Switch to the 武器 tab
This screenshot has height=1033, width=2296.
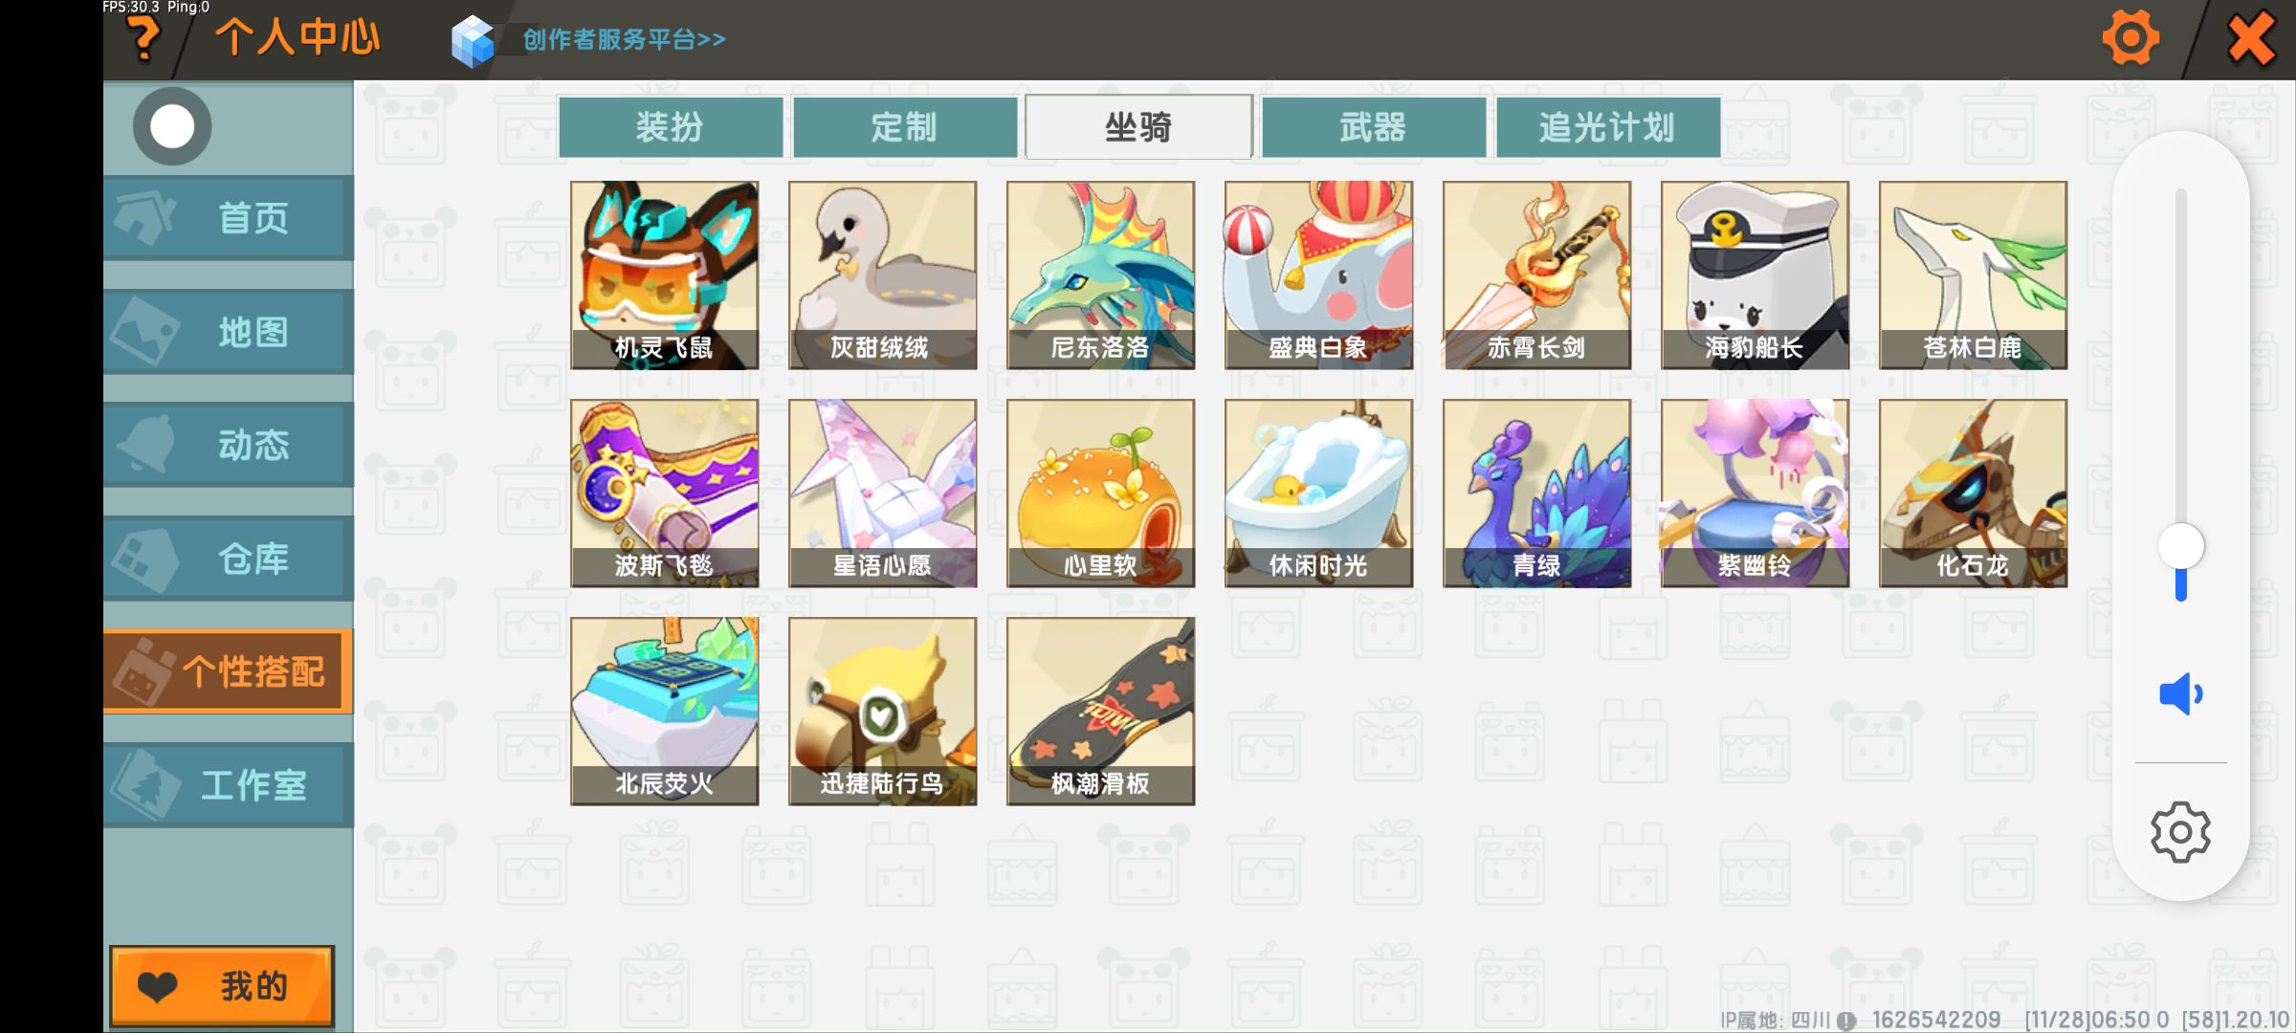coord(1373,127)
